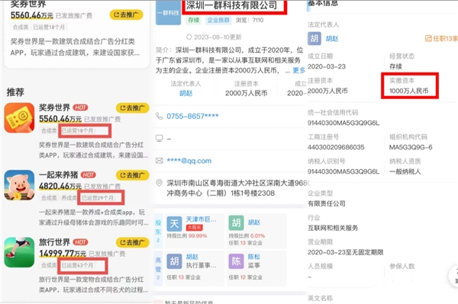The width and height of the screenshot is (458, 304).
Task: Select the 企业族群 tag
Action: point(218,20)
